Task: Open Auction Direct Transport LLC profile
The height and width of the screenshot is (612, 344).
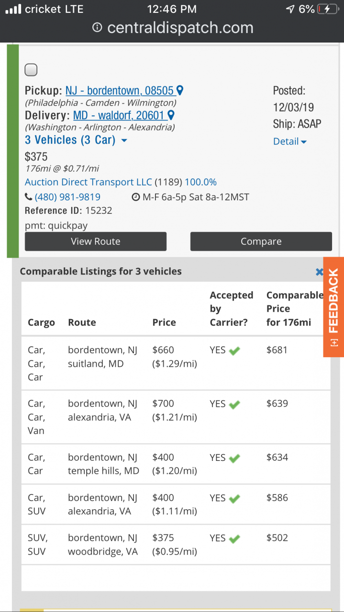Action: click(89, 182)
